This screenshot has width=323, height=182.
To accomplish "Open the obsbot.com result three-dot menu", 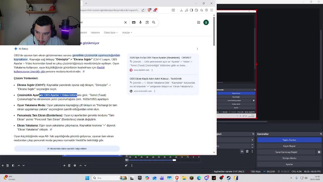I will pos(152,70).
